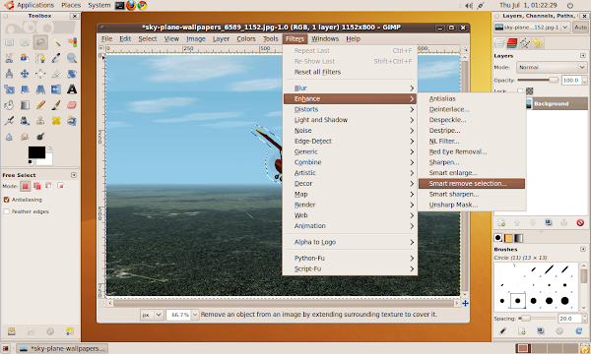The width and height of the screenshot is (591, 354).
Task: Delete layer using red icon in Layers panel
Action: point(580,222)
